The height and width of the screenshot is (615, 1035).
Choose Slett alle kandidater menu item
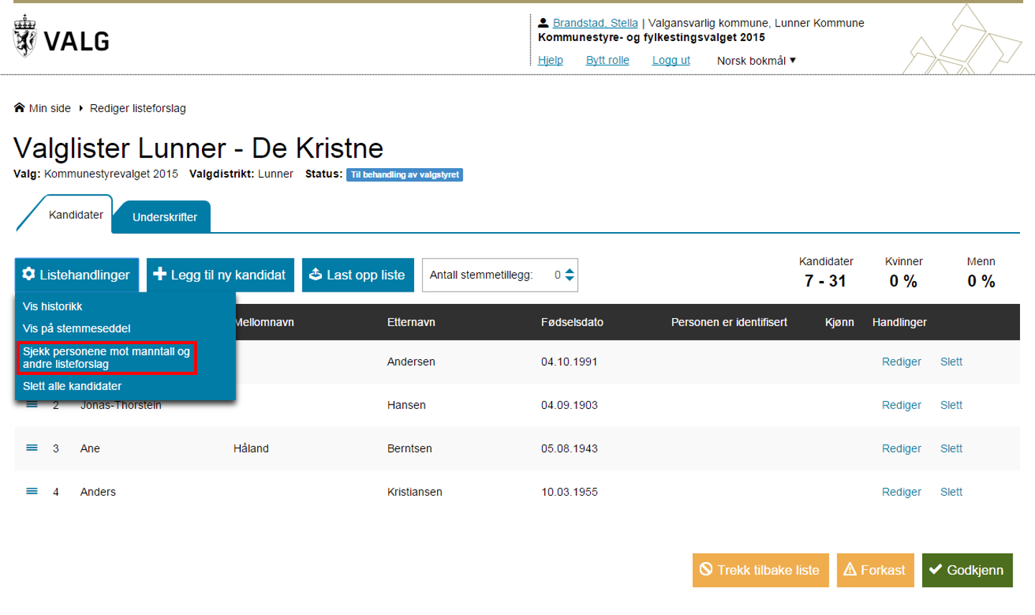pyautogui.click(x=72, y=386)
